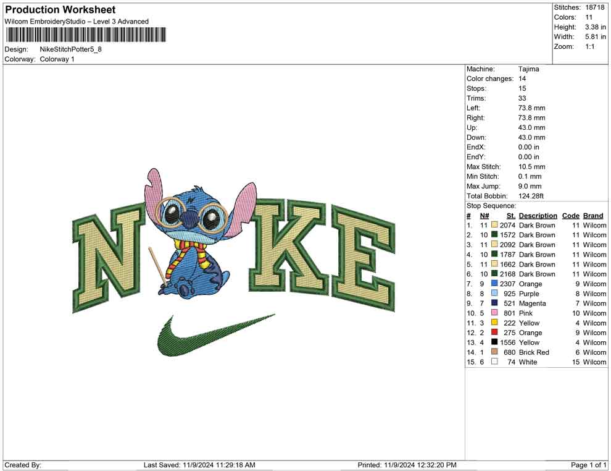The height and width of the screenshot is (471, 611).
Task: Click the Max Jump value '9.0 mm'
Action: 530,186
